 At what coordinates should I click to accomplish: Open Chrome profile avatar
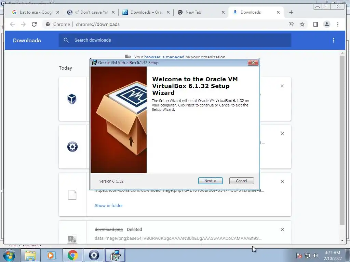pyautogui.click(x=326, y=24)
